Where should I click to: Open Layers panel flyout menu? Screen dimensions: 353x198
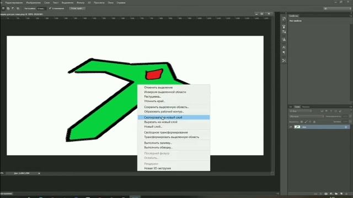click(x=351, y=107)
